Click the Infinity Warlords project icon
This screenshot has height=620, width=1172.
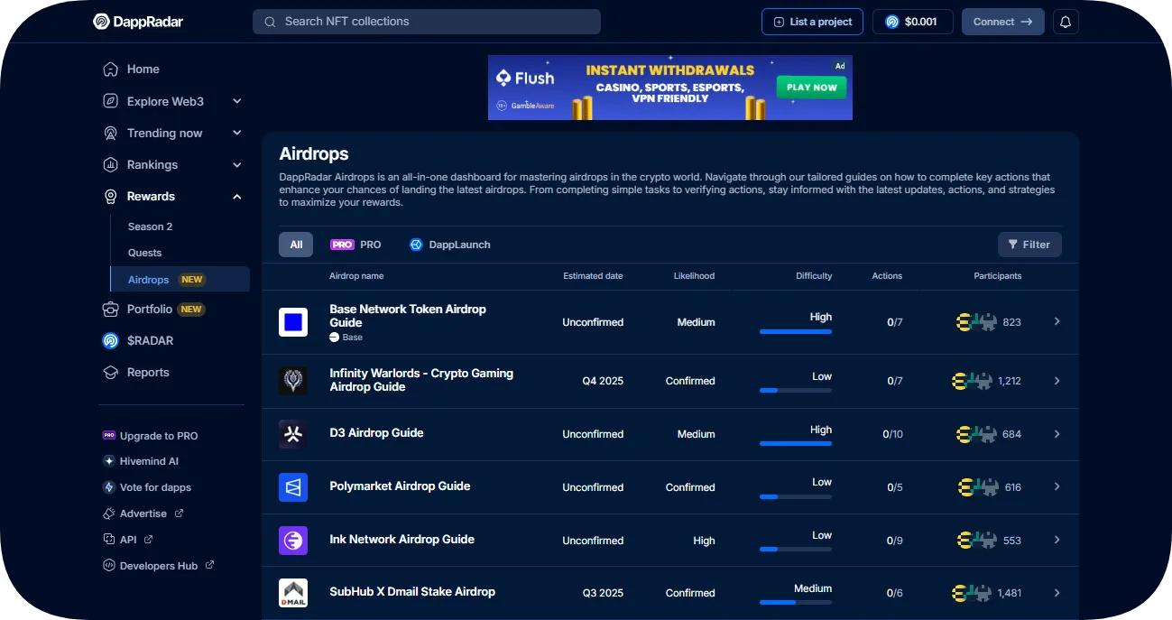click(293, 381)
